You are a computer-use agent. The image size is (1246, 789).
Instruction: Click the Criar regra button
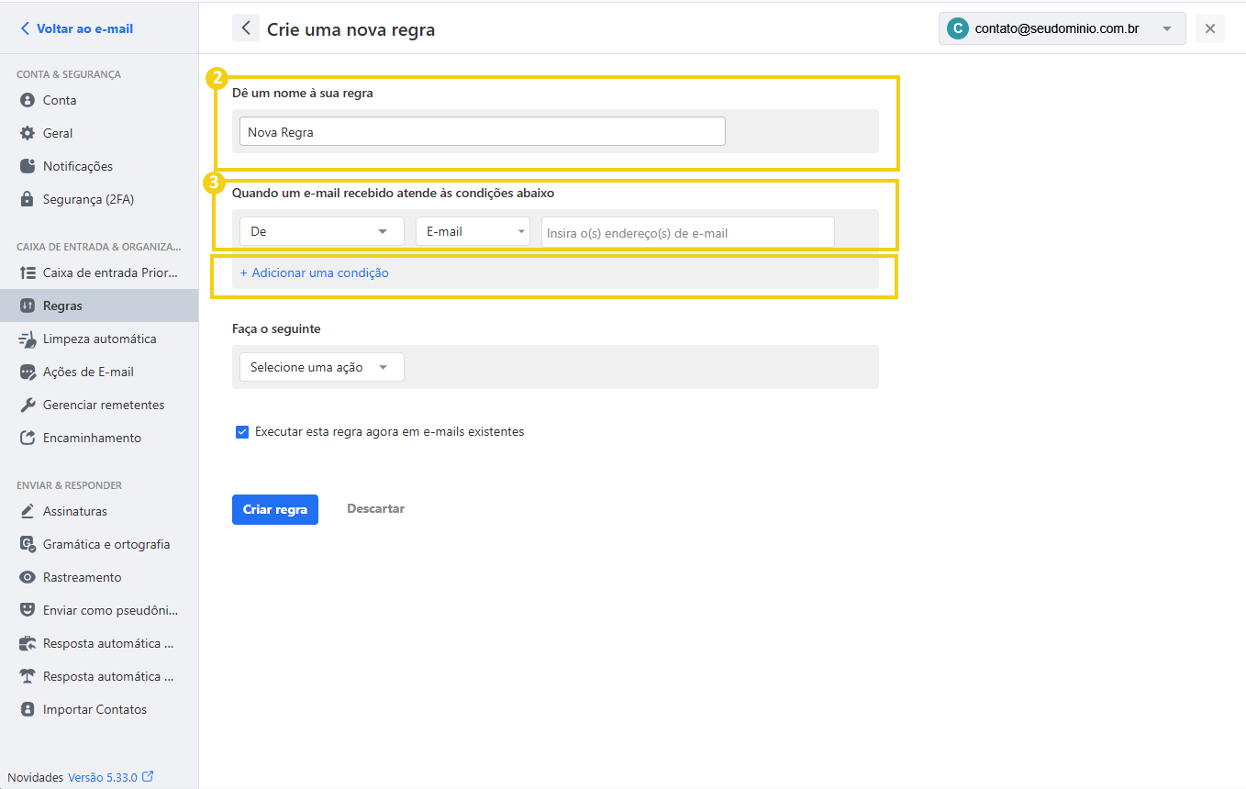tap(274, 509)
